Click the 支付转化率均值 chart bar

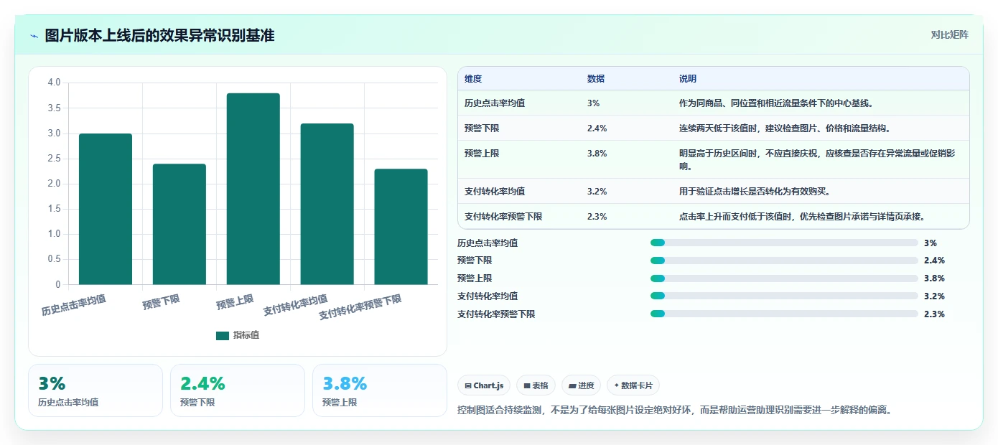(327, 204)
